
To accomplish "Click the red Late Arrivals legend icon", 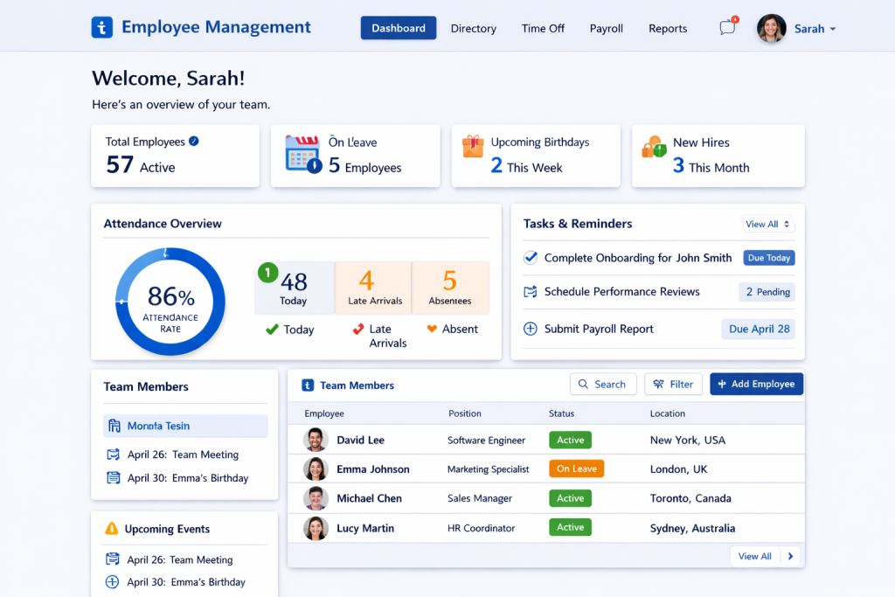I will (x=357, y=330).
